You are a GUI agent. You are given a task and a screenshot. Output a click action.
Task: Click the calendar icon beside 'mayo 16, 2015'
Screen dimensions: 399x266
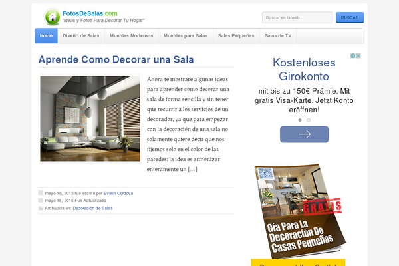click(x=41, y=193)
